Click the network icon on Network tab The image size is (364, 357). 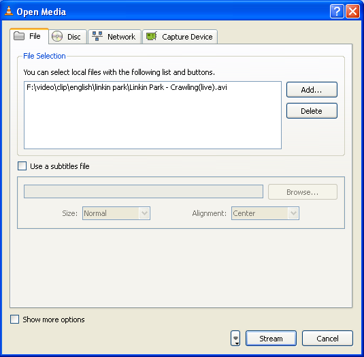[97, 36]
